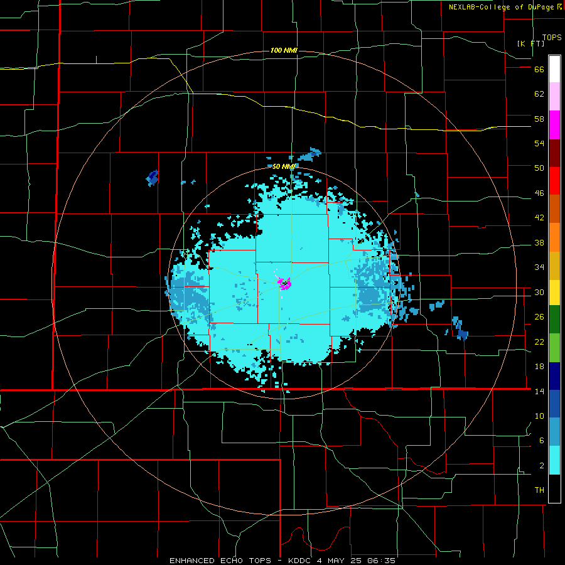The width and height of the screenshot is (565, 565).
Task: Click the 50 NMI range ring label
Action: (x=284, y=166)
